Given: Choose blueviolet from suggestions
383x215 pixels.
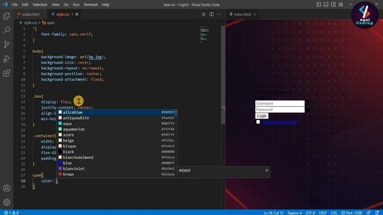Looking at the screenshot, I should click(117, 168).
